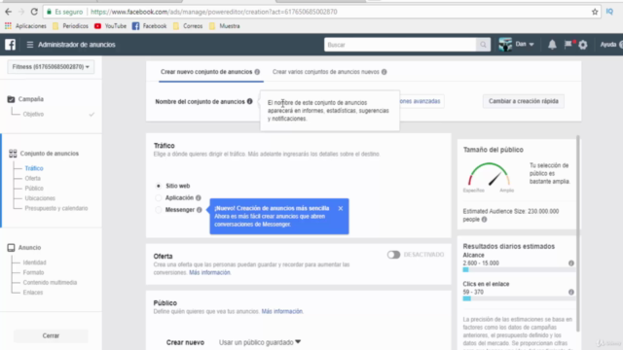Screen dimensions: 623x350
Task: Open the Correos bookmarks folder
Action: pyautogui.click(x=188, y=26)
